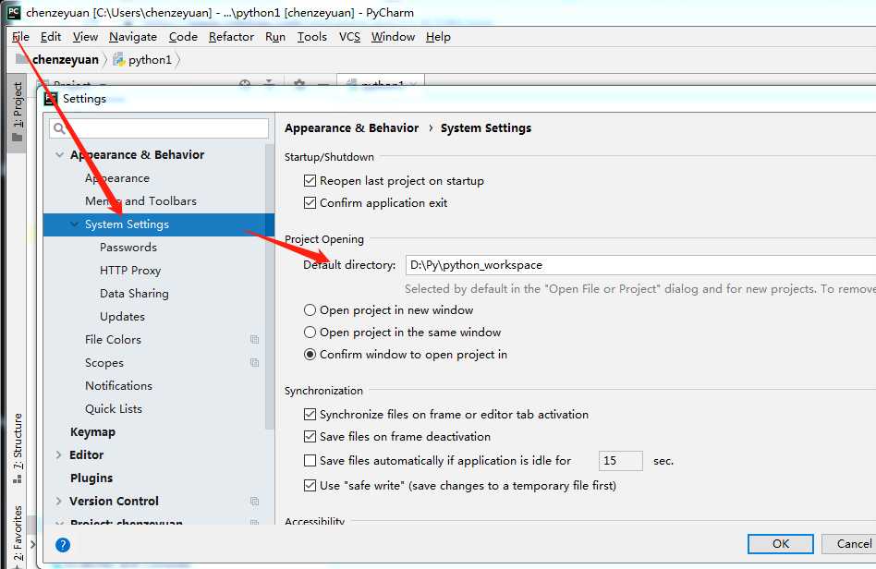The height and width of the screenshot is (569, 876).
Task: Select Appearance settings page
Action: (117, 178)
